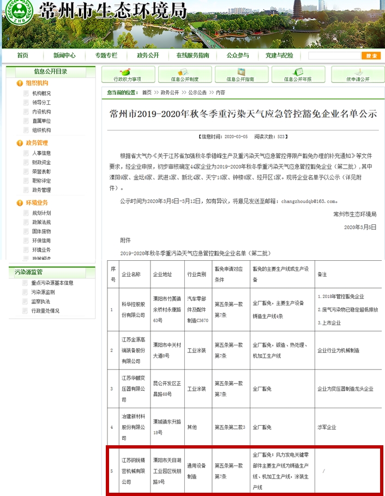Focus the search text field
Screen dimensions: 385x496
[x=334, y=56]
